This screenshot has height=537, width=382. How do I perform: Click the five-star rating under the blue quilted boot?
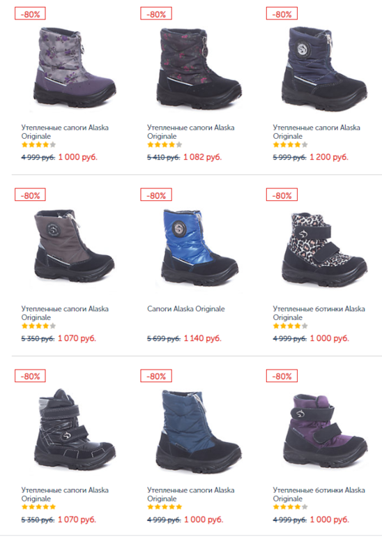coord(165,507)
